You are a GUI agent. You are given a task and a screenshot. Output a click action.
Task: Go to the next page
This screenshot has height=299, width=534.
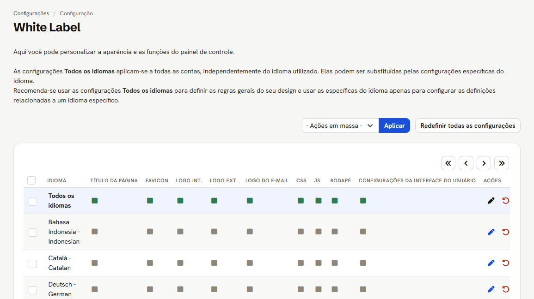click(x=484, y=163)
